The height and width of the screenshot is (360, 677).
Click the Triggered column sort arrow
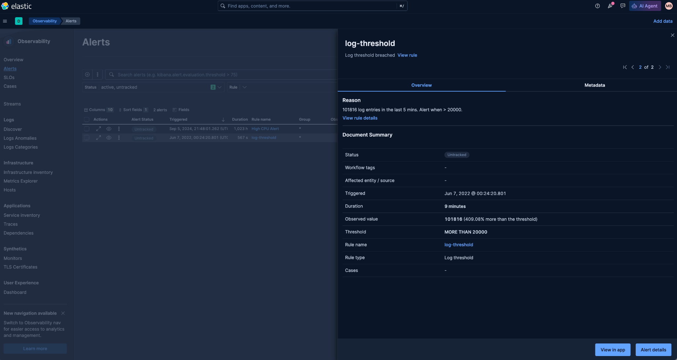coord(223,120)
